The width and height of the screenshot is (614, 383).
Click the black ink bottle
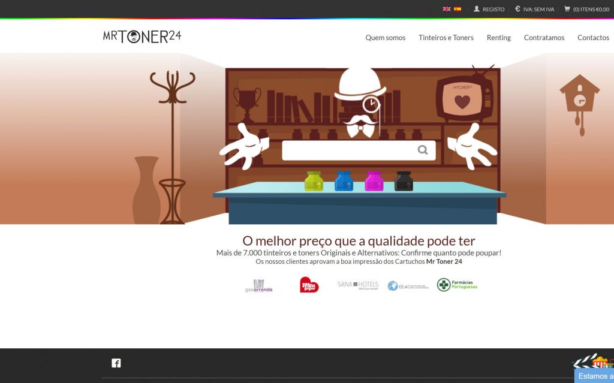pos(404,181)
